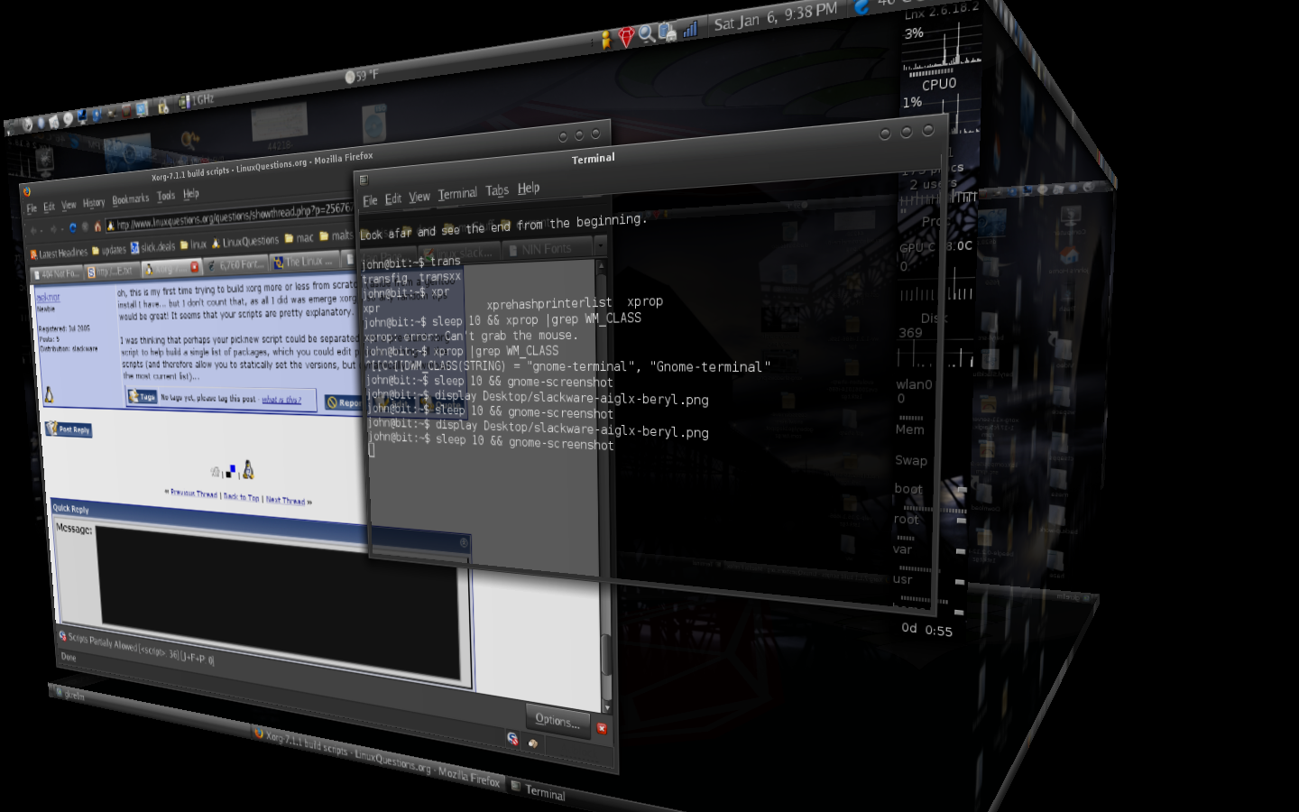Switch to the NIN Fonts tab
Screen dimensions: 1299x812
click(546, 249)
